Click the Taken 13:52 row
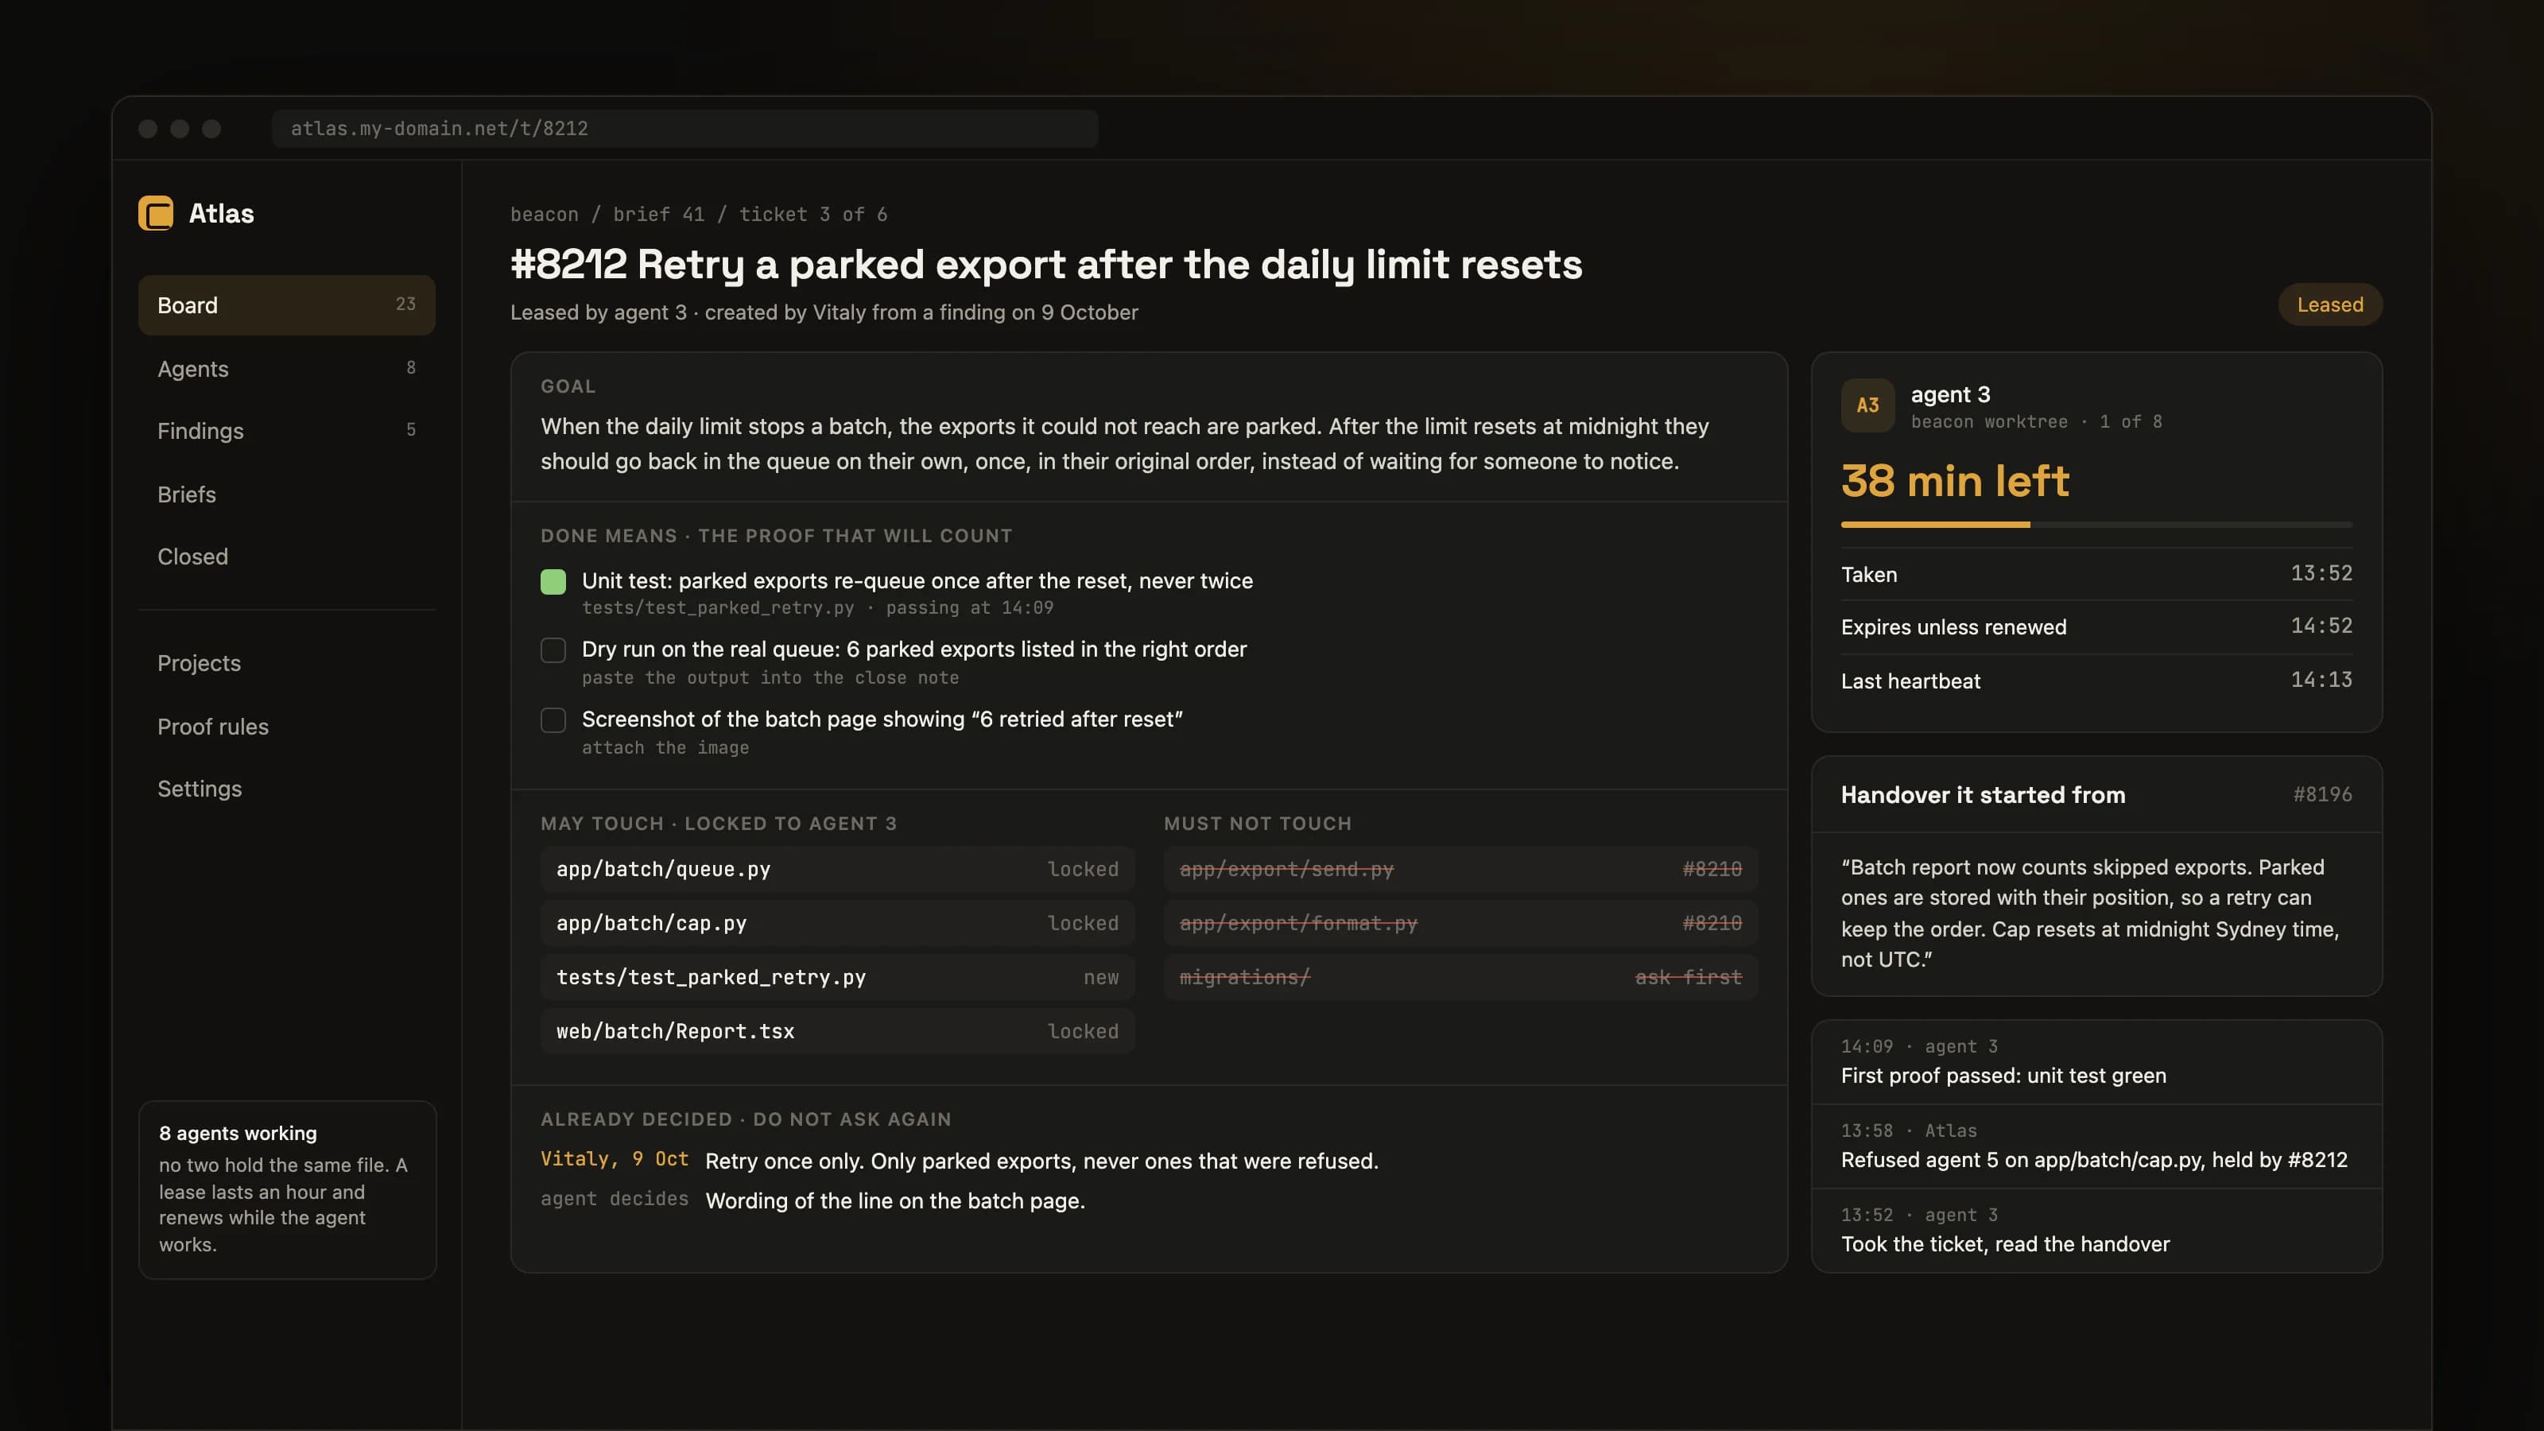Viewport: 2544px width, 1431px height. click(2096, 574)
